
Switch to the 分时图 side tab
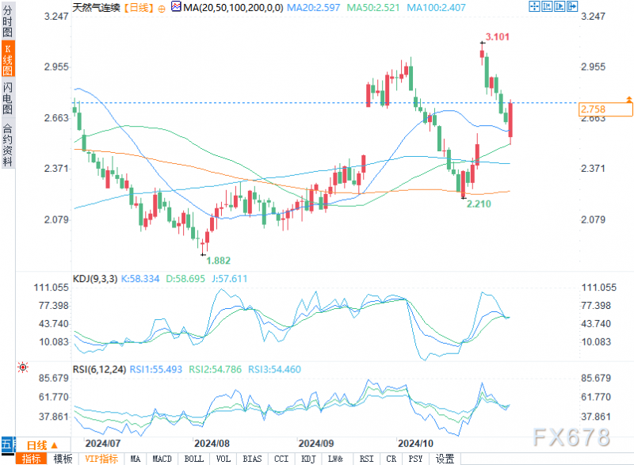8,21
